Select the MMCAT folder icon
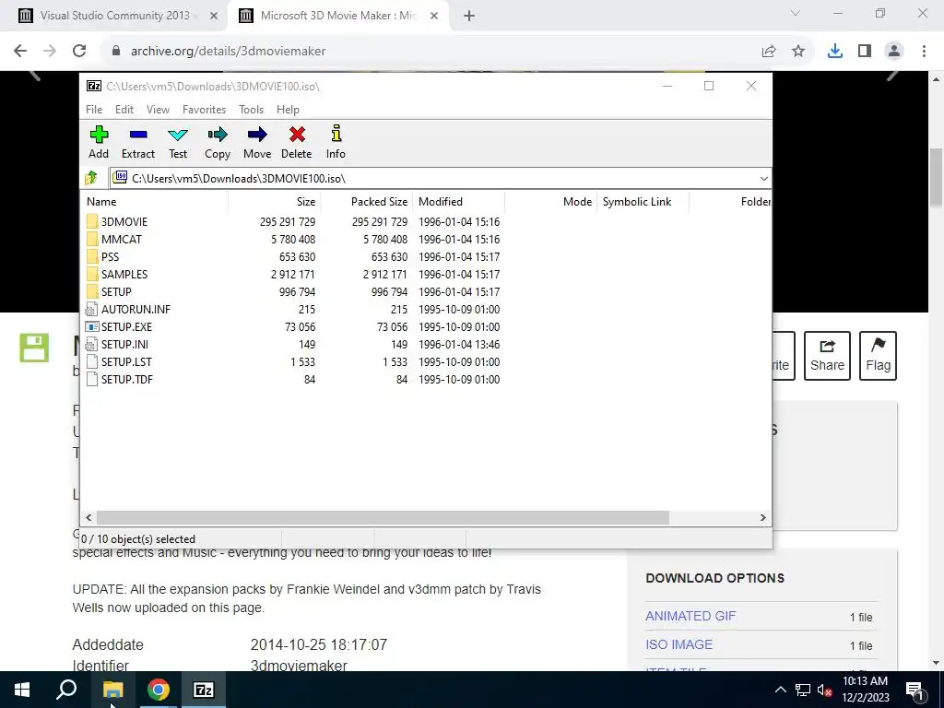 click(x=91, y=239)
